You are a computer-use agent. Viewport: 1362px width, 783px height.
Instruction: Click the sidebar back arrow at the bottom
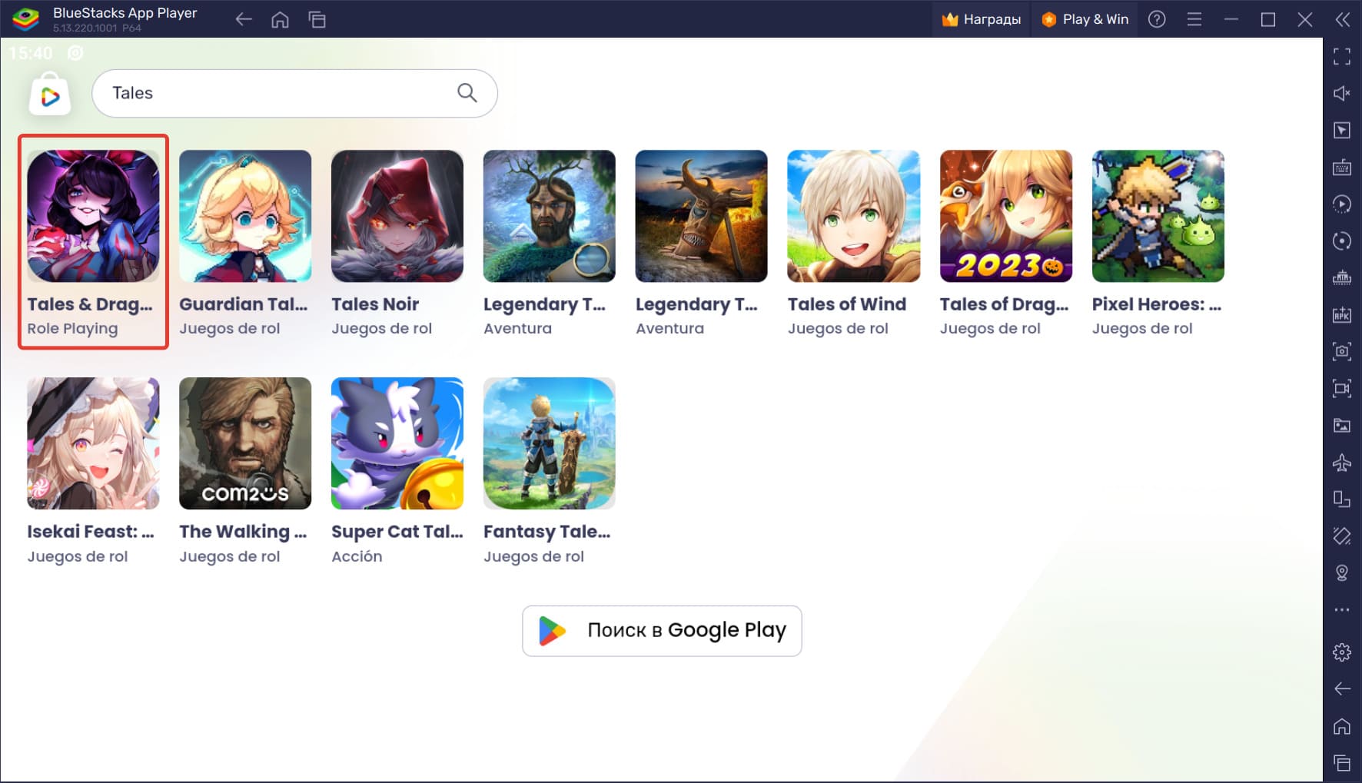coord(1342,688)
